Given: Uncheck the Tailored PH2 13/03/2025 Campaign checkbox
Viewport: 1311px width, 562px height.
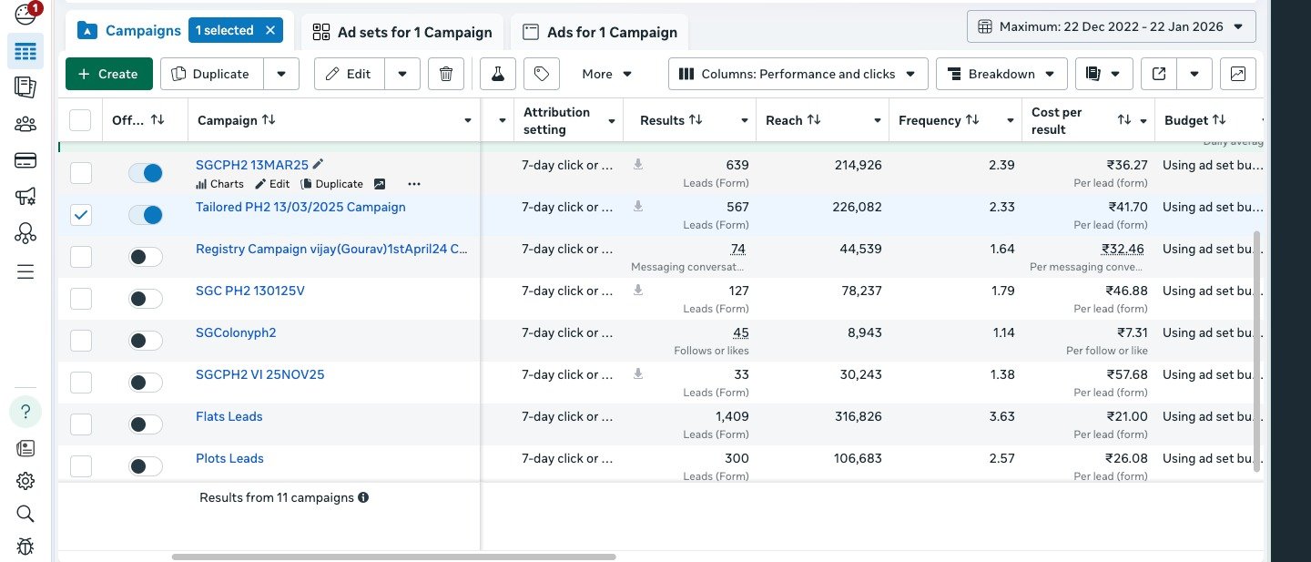Looking at the screenshot, I should pos(81,215).
